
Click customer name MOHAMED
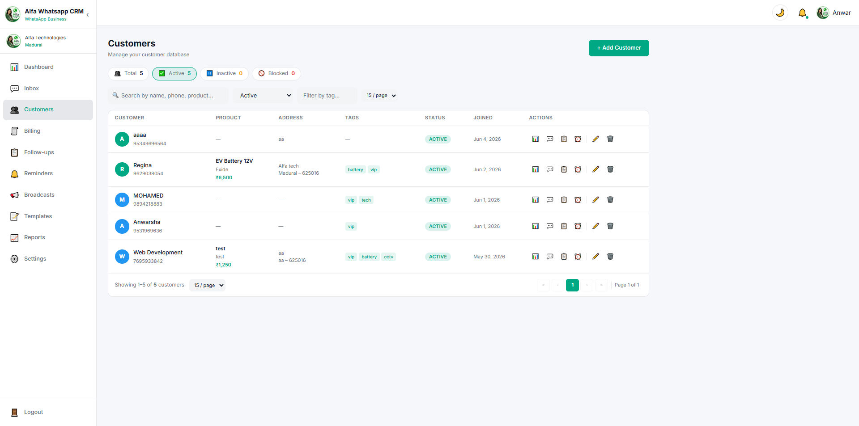pos(149,196)
